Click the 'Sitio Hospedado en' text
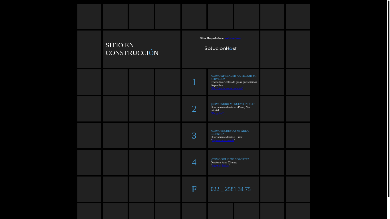390x219 pixels. pyautogui.click(x=212, y=38)
